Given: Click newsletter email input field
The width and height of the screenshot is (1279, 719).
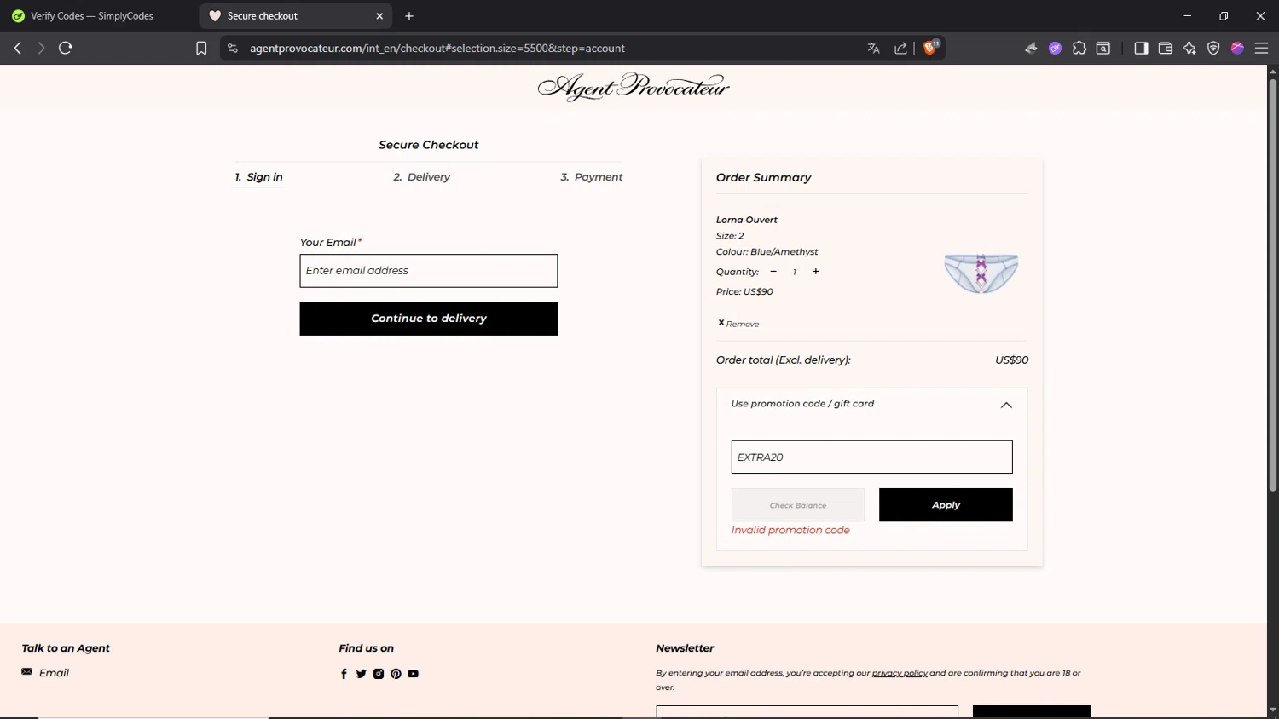Looking at the screenshot, I should [x=807, y=712].
